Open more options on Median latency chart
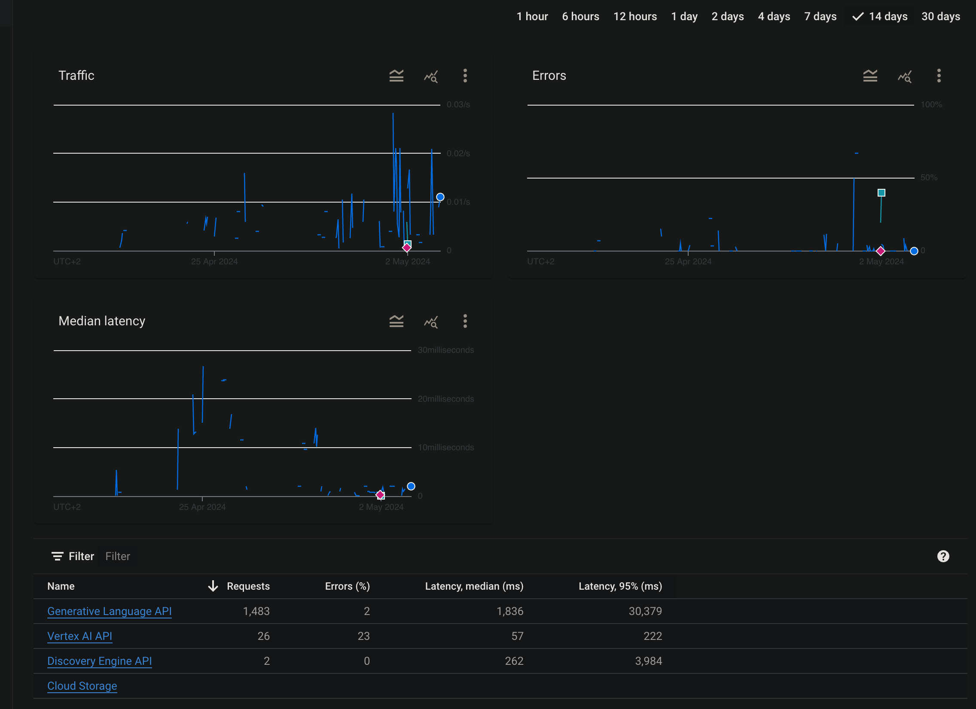976x709 pixels. pos(465,321)
